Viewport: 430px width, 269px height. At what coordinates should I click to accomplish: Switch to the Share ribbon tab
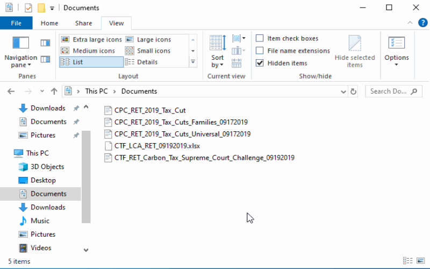[83, 23]
